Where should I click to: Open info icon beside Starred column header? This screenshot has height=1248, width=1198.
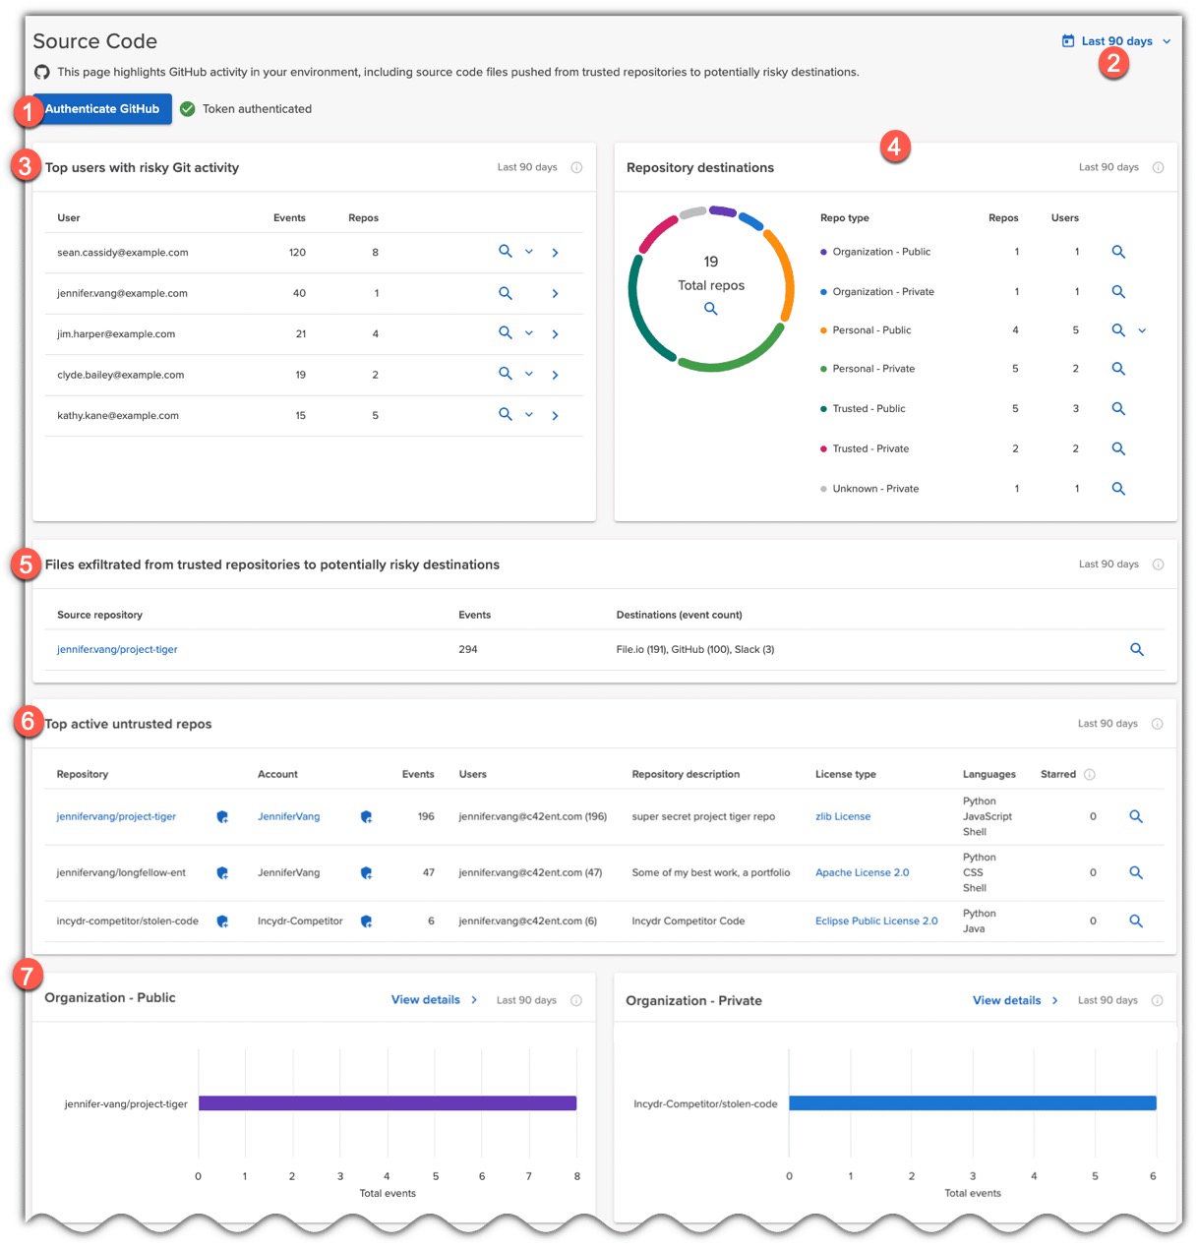point(1089,775)
